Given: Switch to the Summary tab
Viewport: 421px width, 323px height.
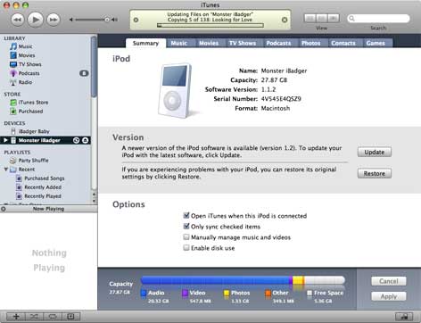Looking at the screenshot, I should click(x=145, y=43).
